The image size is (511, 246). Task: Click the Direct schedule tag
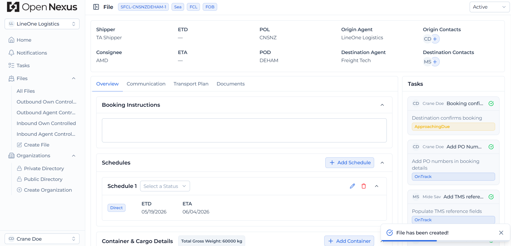pos(116,208)
